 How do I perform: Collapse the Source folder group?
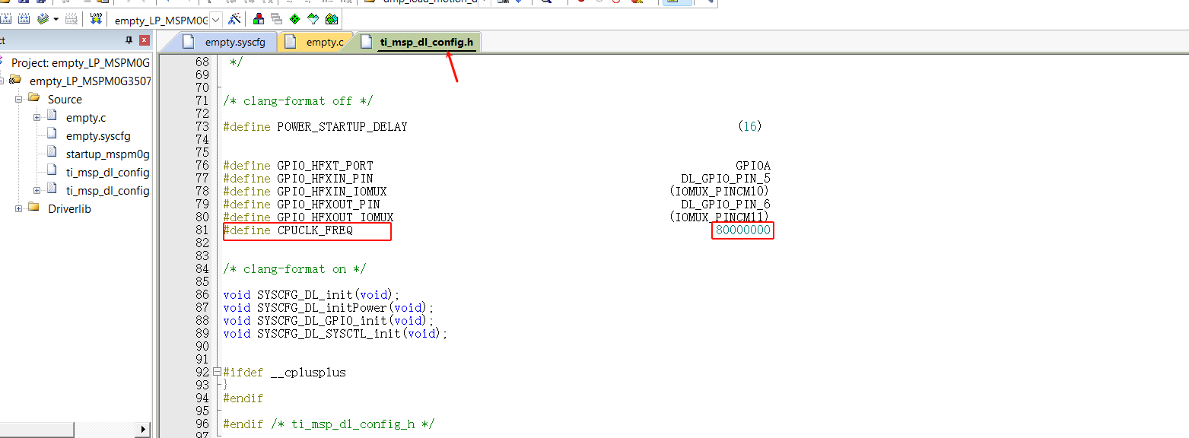click(19, 100)
